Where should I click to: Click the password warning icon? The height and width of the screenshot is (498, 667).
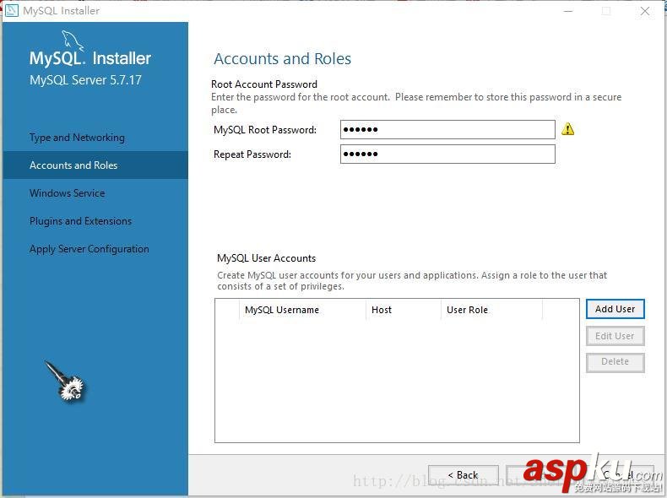click(x=568, y=129)
